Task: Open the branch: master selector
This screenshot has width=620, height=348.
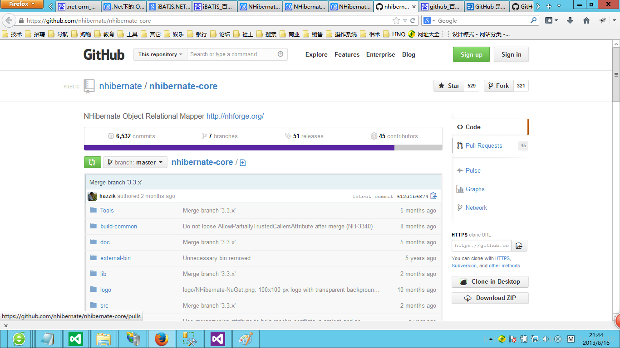Action: [135, 162]
